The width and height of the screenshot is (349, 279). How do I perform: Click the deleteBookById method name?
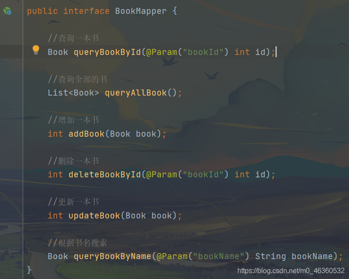pos(105,175)
